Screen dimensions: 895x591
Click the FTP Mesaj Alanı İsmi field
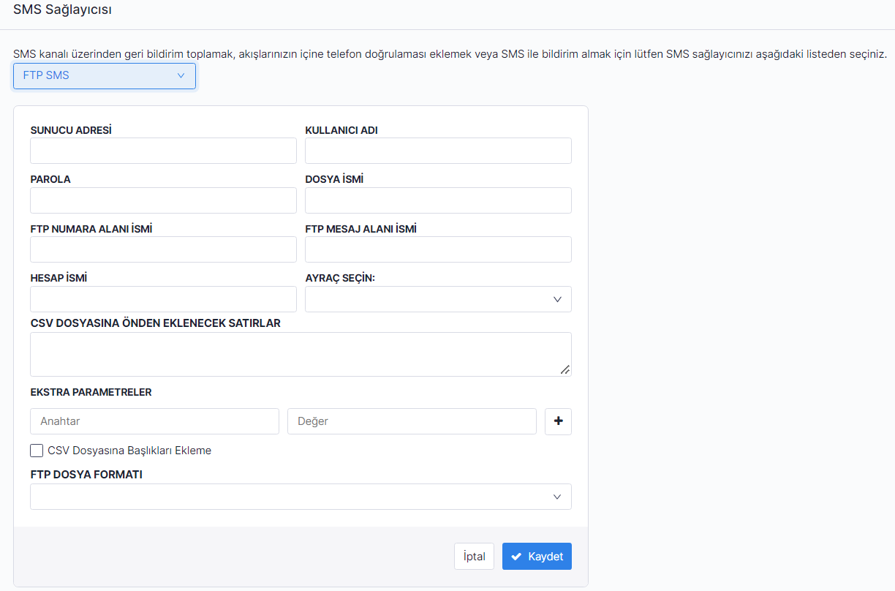tap(438, 249)
